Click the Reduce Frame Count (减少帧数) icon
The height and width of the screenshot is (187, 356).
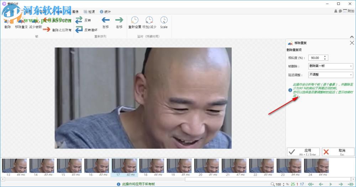click(35, 21)
